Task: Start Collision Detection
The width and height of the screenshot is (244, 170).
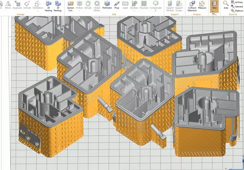Action: 192,6
